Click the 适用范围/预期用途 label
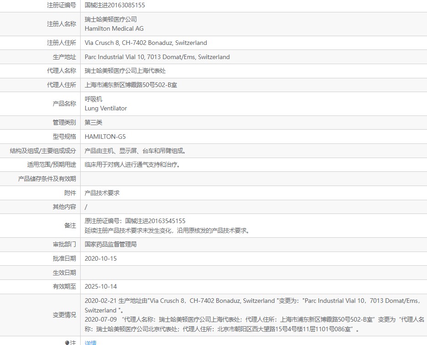Image resolution: width=427 pixels, height=345 pixels. pyautogui.click(x=52, y=165)
